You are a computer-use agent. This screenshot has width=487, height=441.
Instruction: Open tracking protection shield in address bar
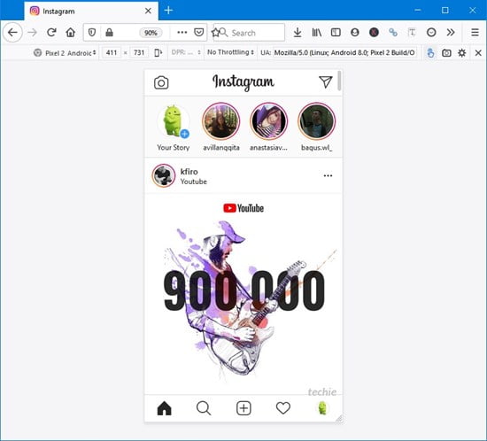tap(92, 32)
